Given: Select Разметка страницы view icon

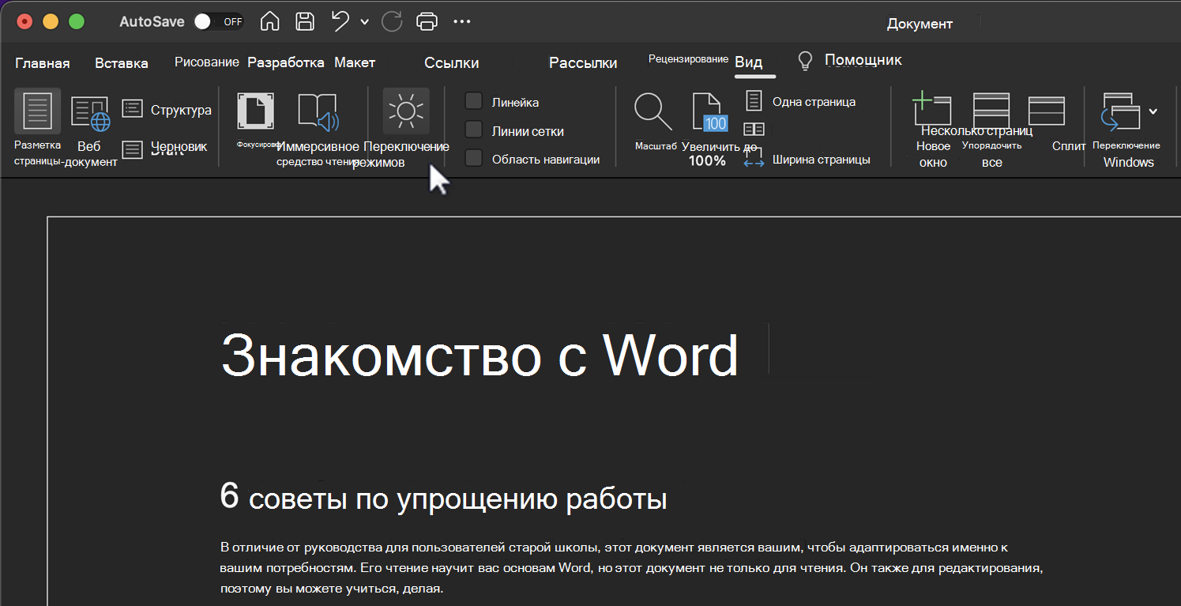Looking at the screenshot, I should (x=37, y=111).
